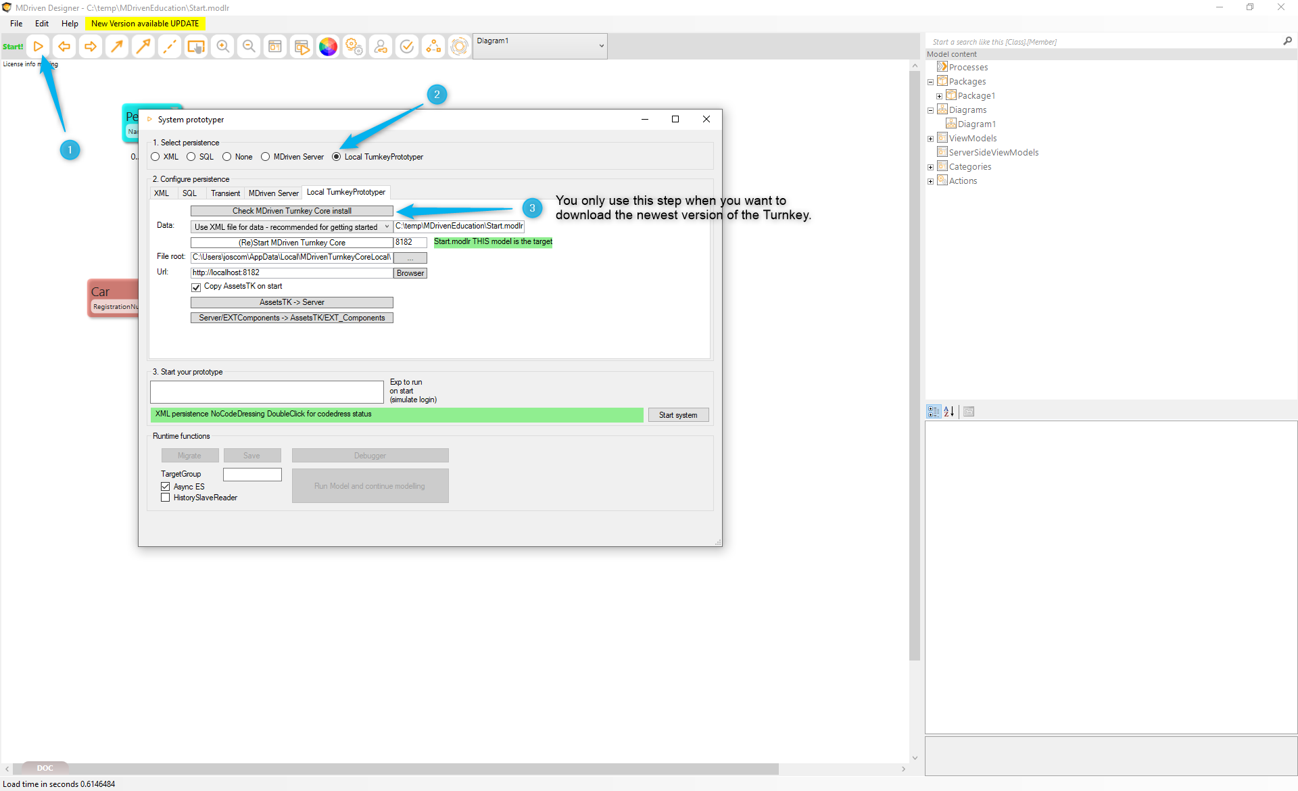The height and width of the screenshot is (791, 1298).
Task: Select the XML persistence radio button
Action: pyautogui.click(x=155, y=157)
